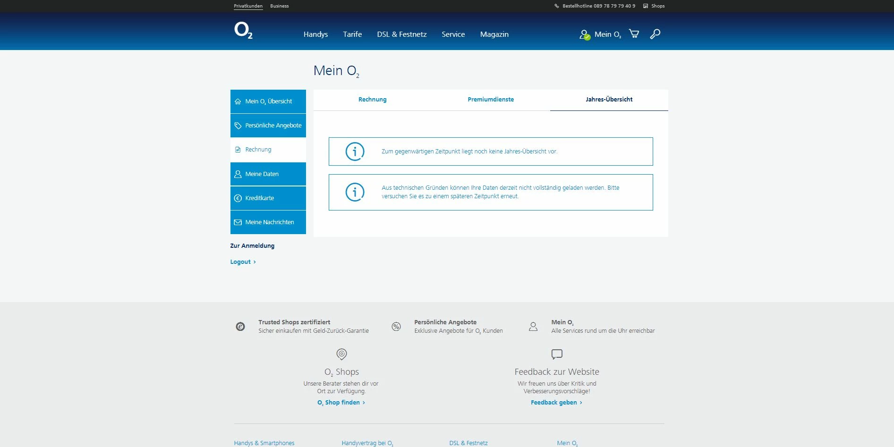Image resolution: width=894 pixels, height=447 pixels.
Task: Click info icon in technical error notice
Action: pyautogui.click(x=355, y=192)
